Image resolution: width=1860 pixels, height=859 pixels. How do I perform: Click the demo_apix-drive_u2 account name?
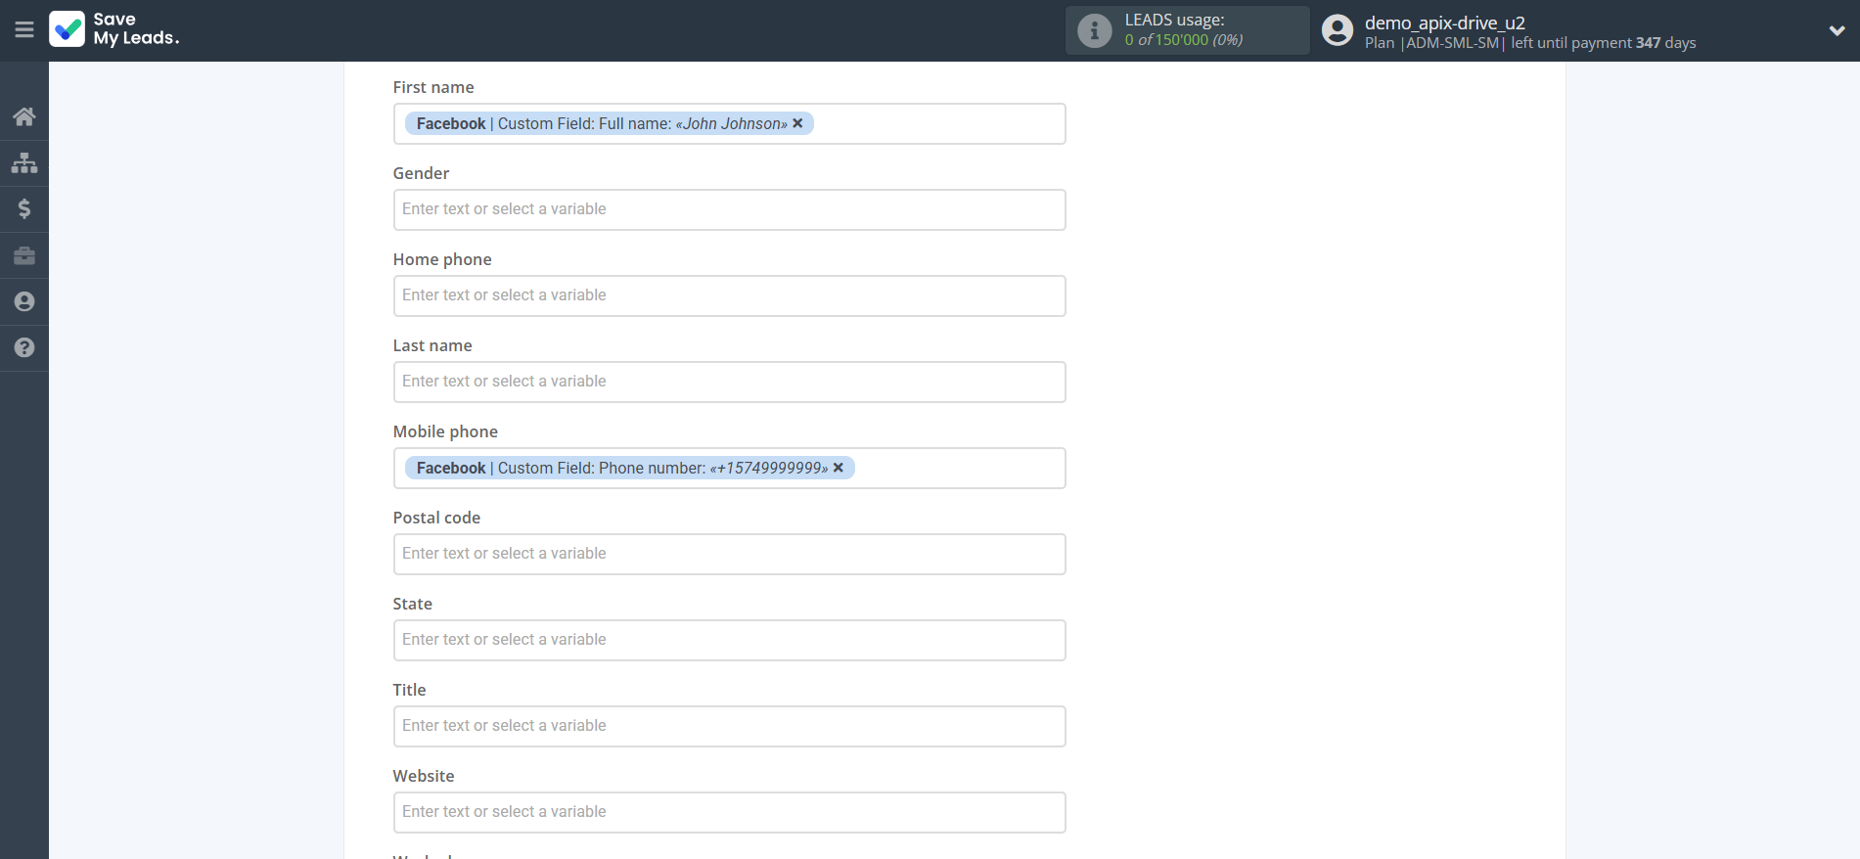1444,23
